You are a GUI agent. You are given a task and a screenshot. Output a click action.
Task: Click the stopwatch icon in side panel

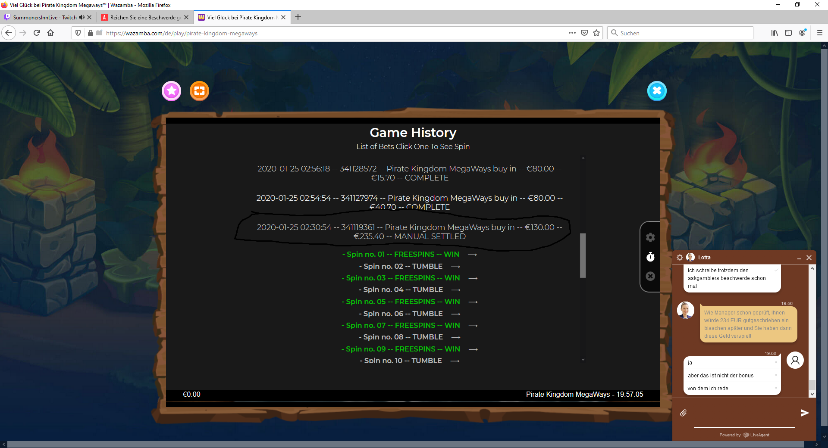click(650, 257)
